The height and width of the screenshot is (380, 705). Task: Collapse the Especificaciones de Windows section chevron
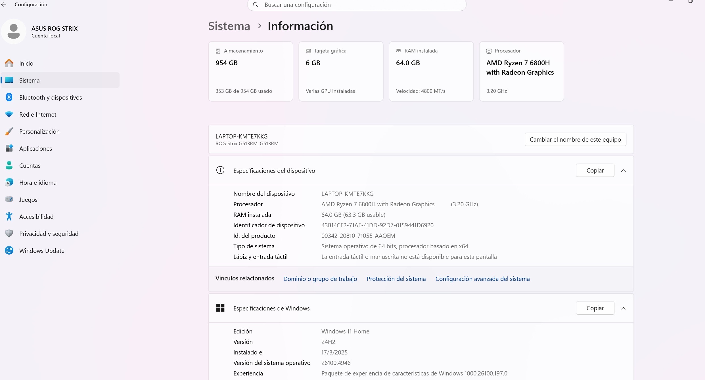tap(624, 308)
